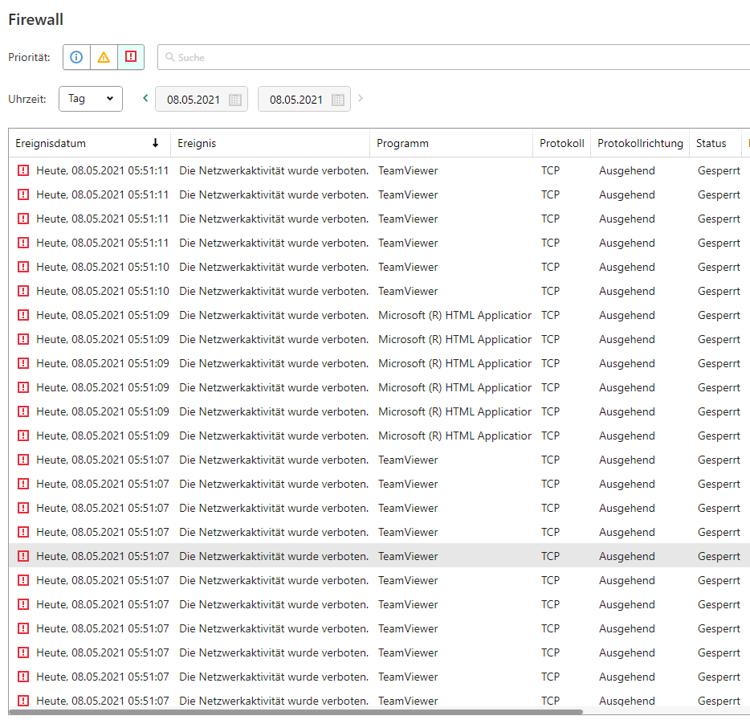Open calendar picker for the start date
Screen dimensions: 750x728
[235, 100]
